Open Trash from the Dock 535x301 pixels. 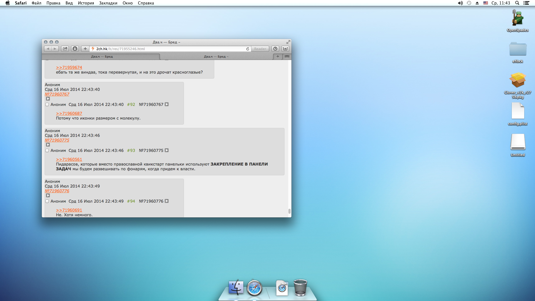300,288
